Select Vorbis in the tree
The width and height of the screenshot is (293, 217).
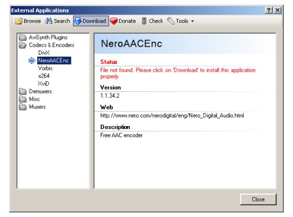45,68
